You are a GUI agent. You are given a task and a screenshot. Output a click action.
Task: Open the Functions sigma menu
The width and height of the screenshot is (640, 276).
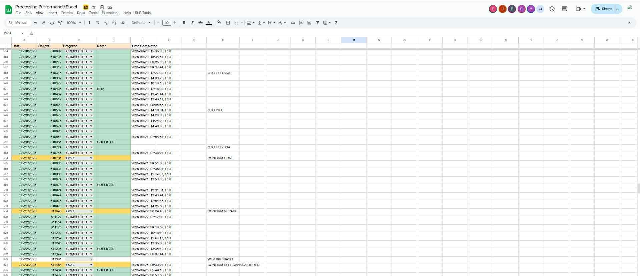tap(336, 23)
